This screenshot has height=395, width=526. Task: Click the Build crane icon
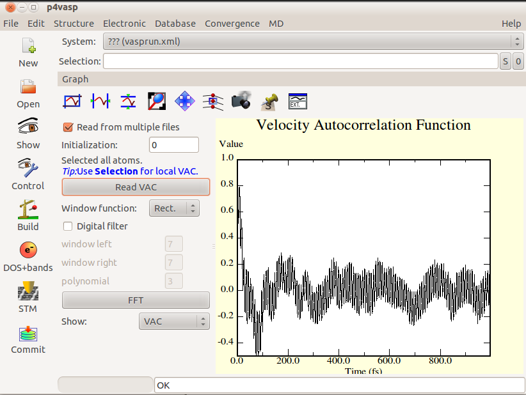[28, 209]
